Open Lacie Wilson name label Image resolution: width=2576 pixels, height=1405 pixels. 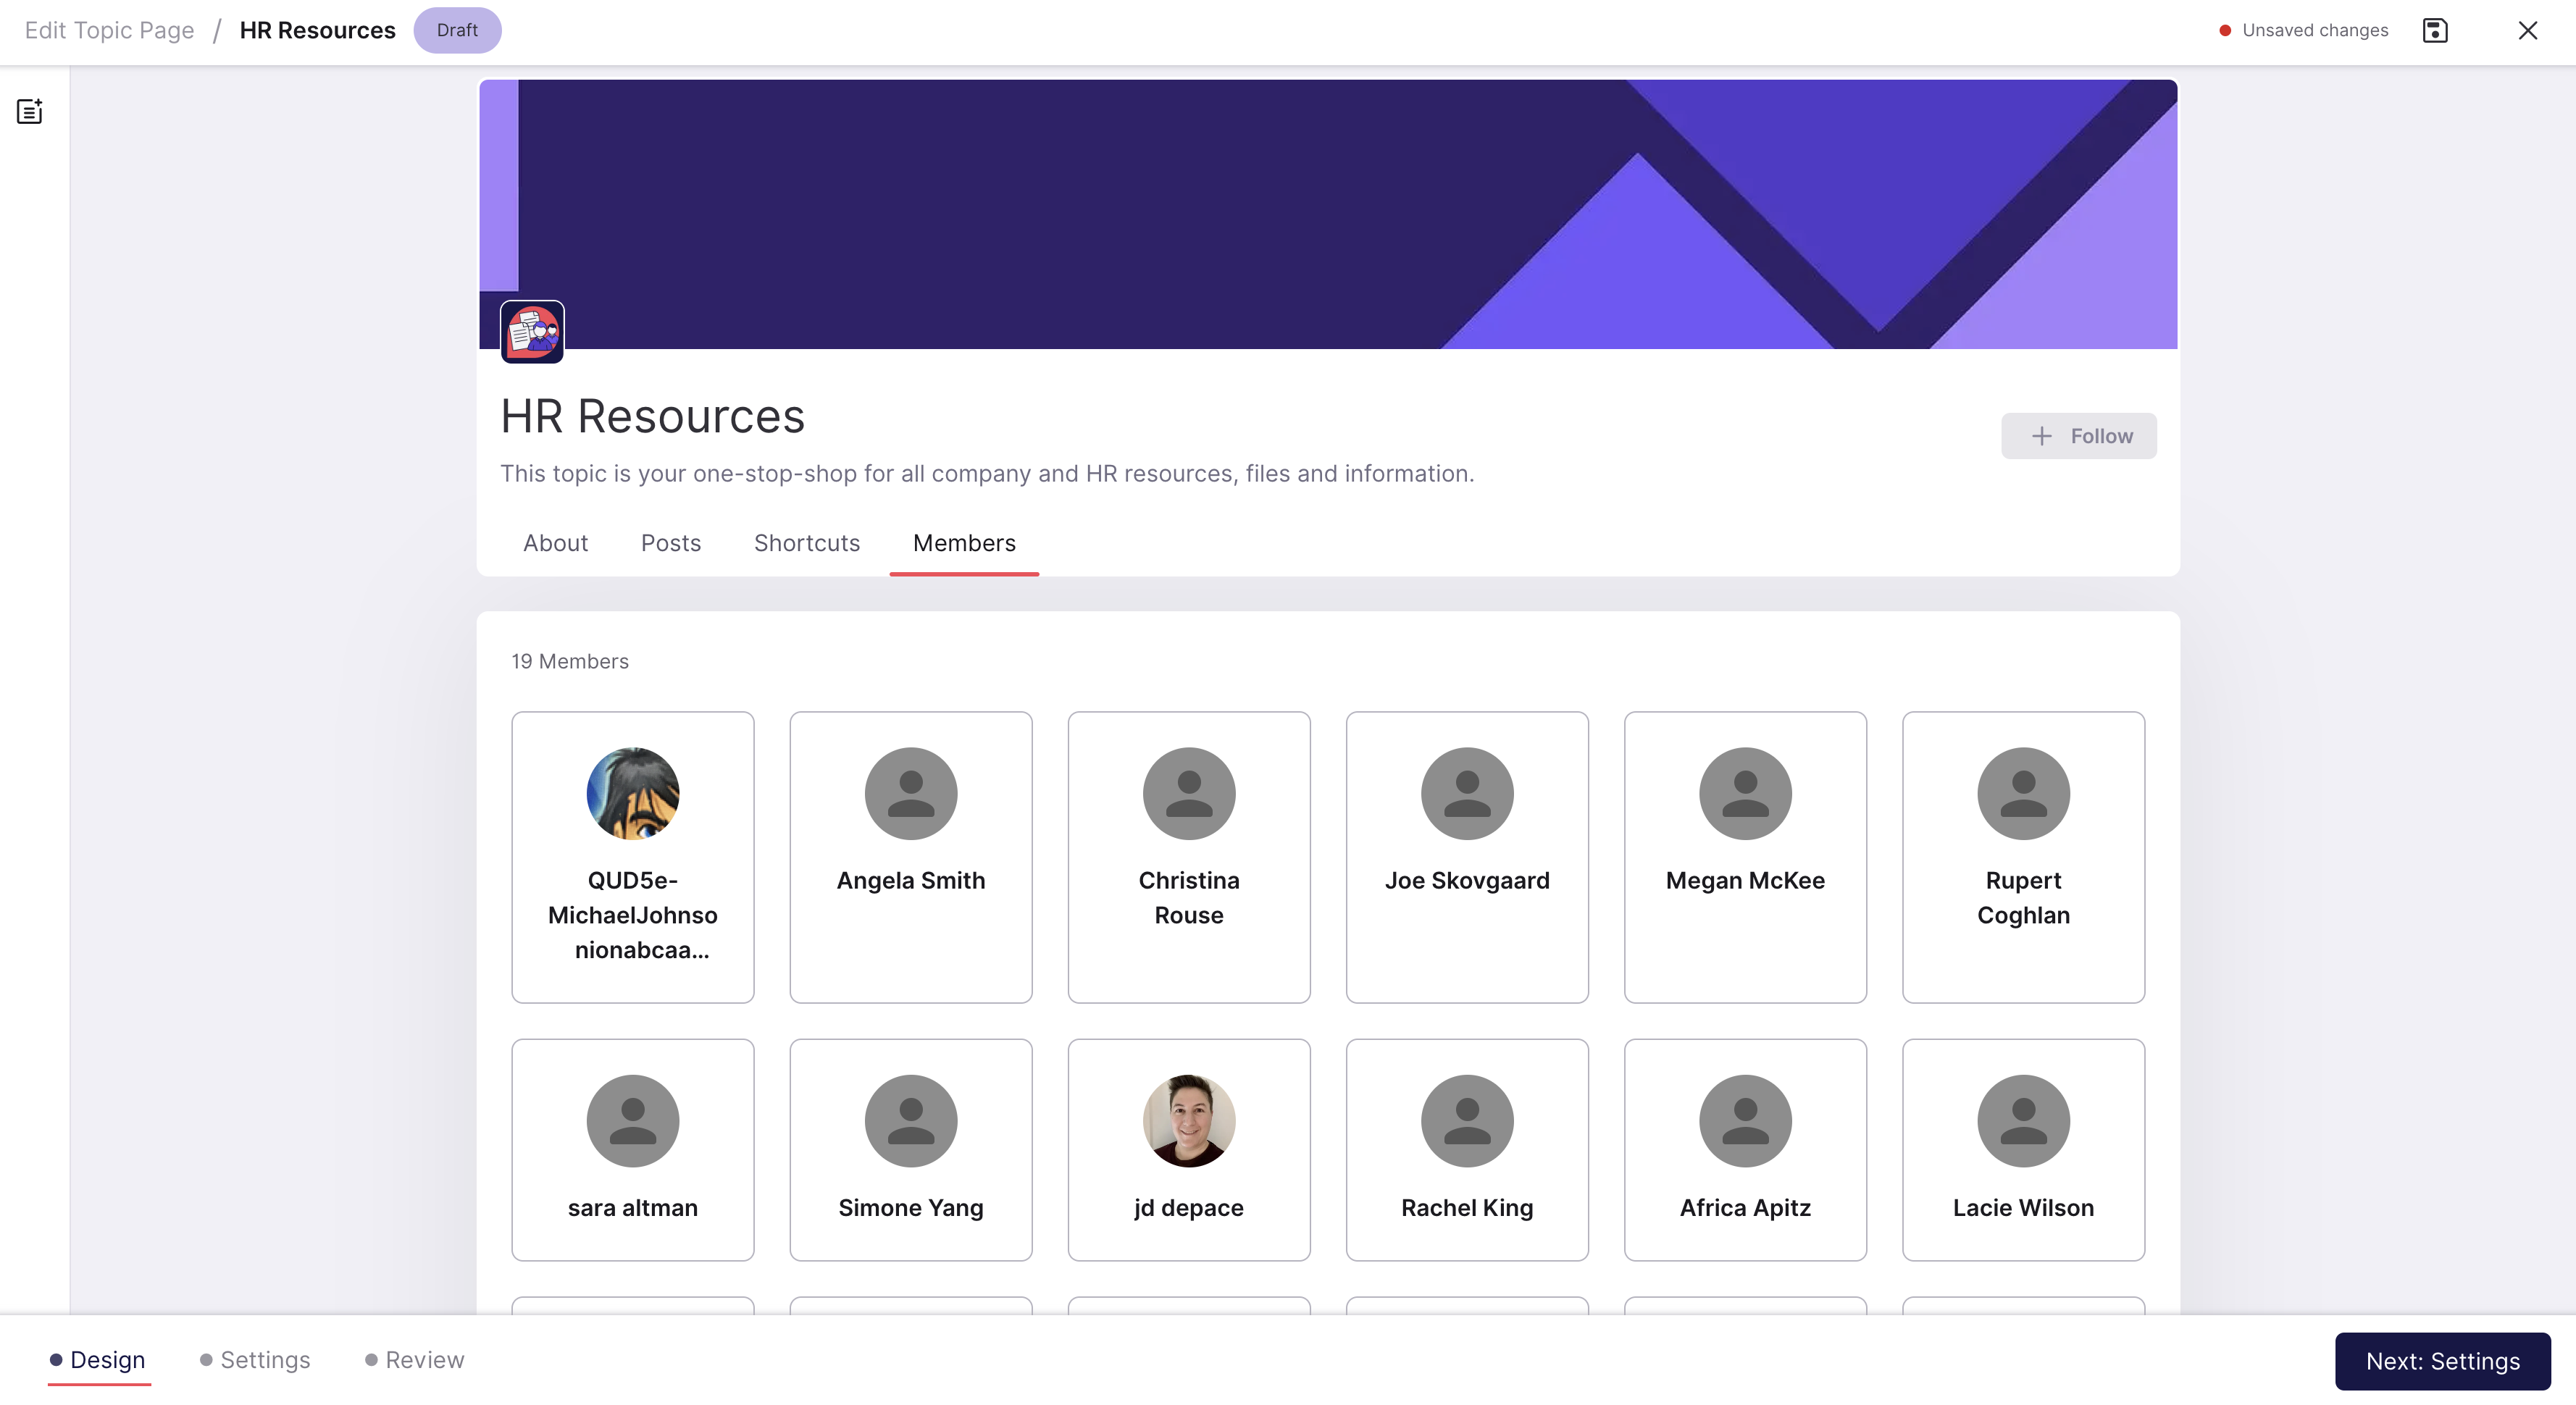2023,1207
